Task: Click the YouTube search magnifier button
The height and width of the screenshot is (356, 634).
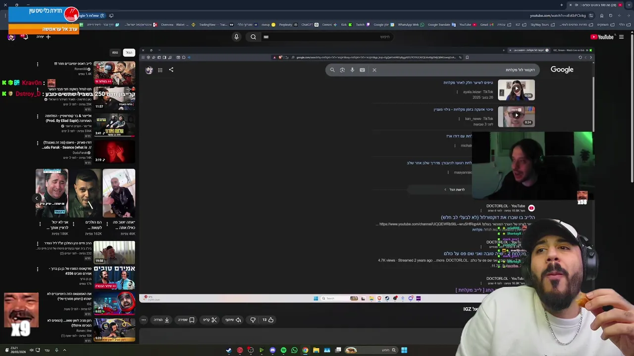Action: click(x=253, y=37)
